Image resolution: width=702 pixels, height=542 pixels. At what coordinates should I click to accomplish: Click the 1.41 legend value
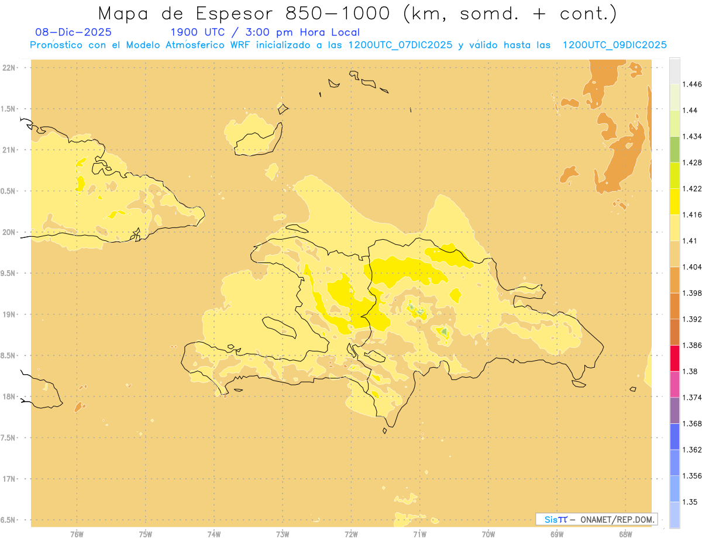coord(690,241)
